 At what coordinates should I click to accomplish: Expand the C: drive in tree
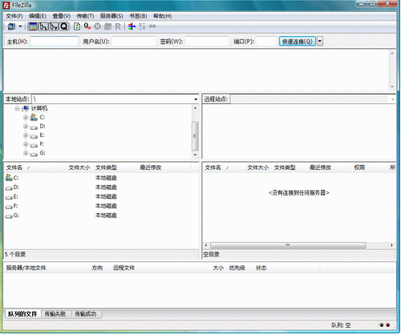(x=26, y=117)
